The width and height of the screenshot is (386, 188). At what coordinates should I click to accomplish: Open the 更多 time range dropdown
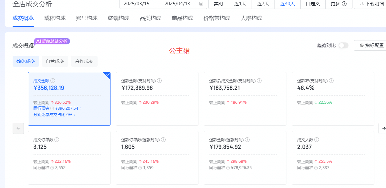tap(339, 4)
